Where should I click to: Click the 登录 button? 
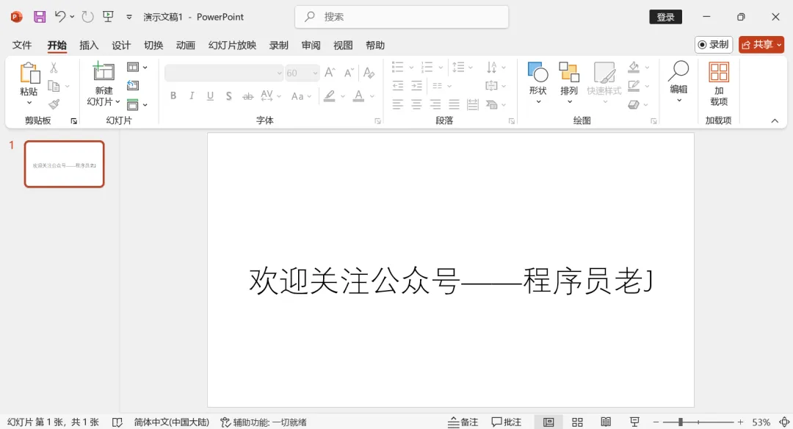pos(665,17)
